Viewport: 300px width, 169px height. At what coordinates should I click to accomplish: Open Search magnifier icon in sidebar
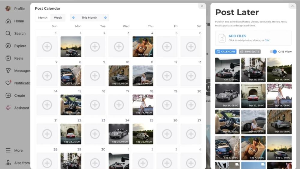(8, 33)
